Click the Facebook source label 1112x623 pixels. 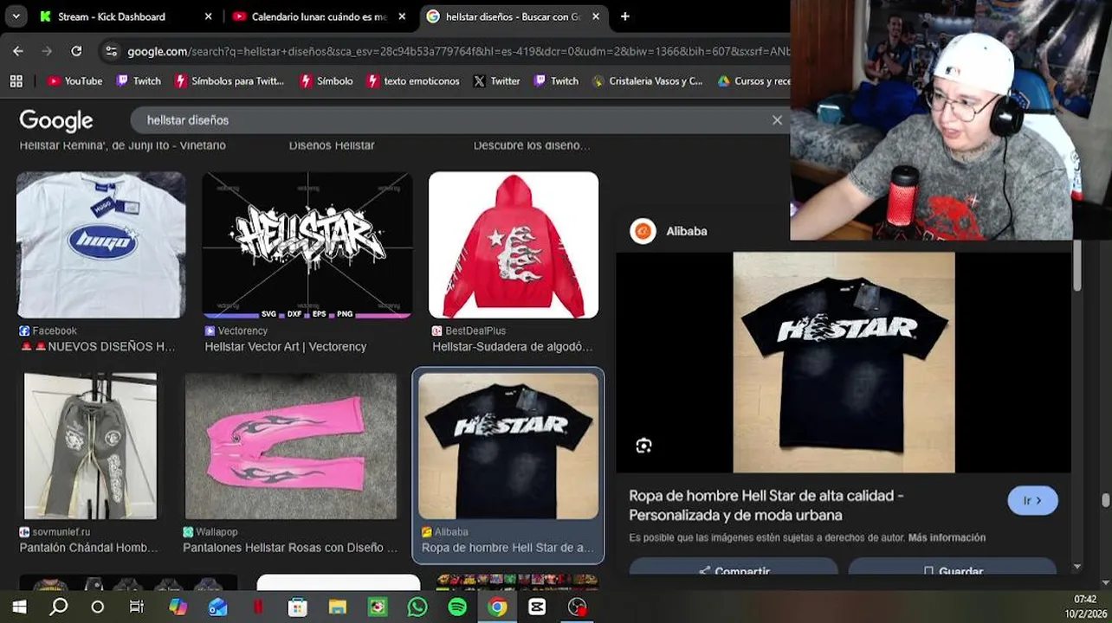click(48, 331)
